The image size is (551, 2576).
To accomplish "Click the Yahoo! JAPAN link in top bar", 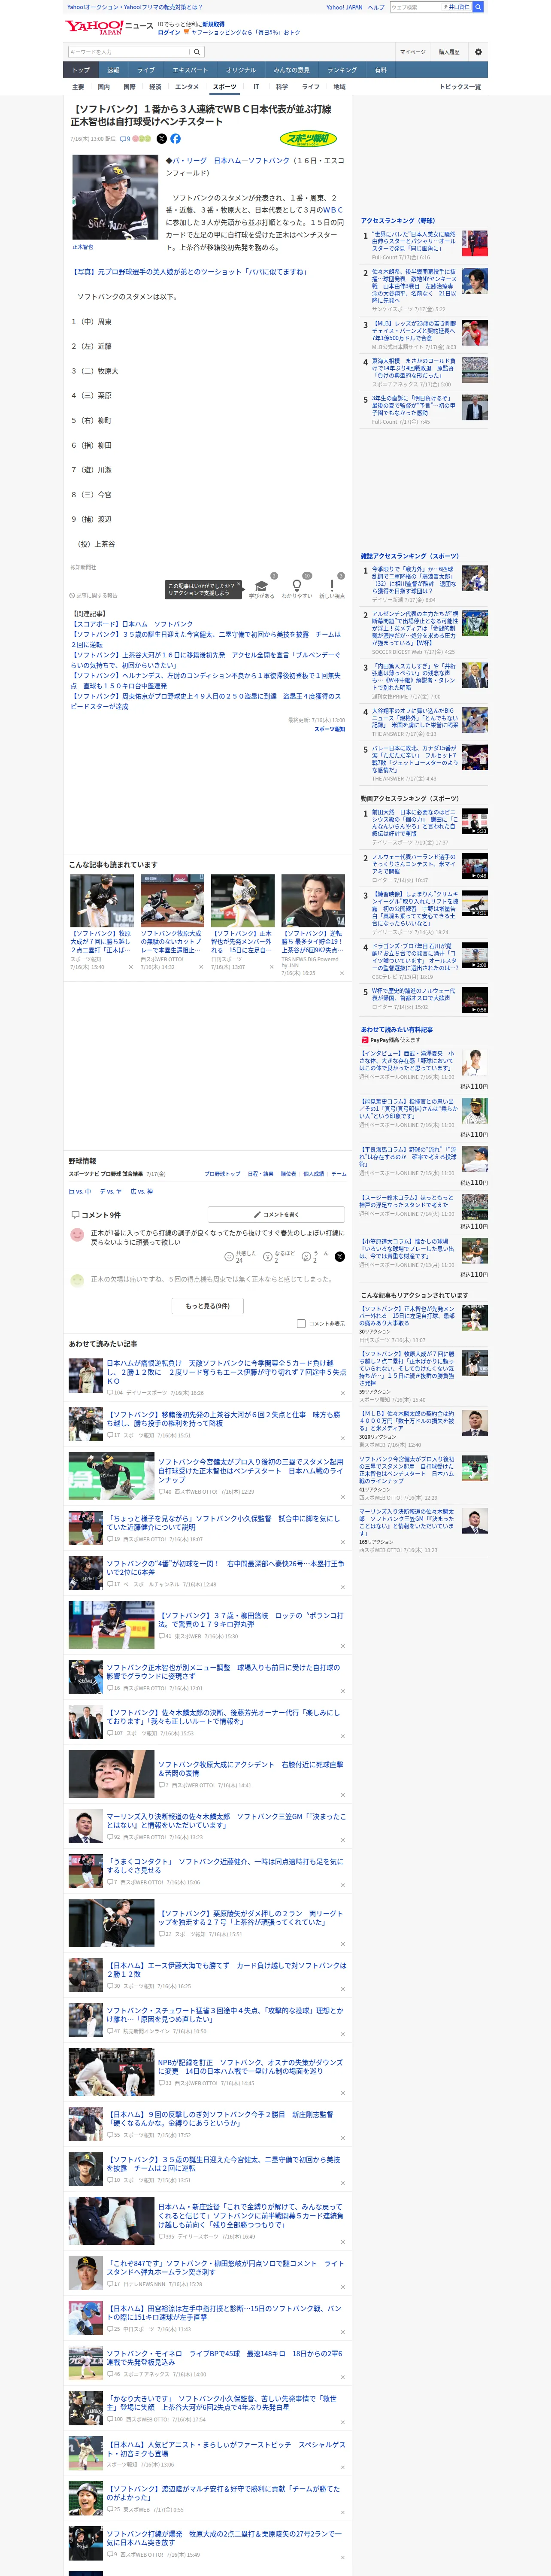I will click(x=344, y=7).
